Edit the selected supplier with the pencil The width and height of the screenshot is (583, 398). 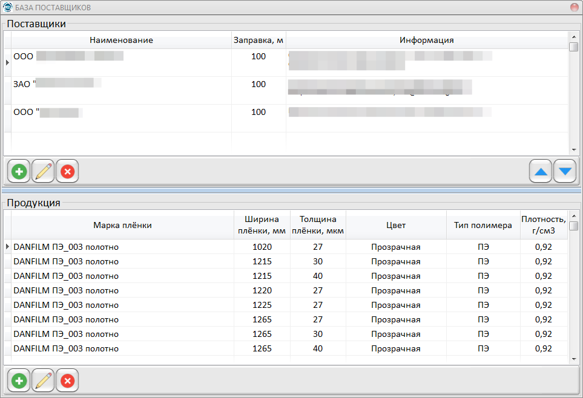click(x=43, y=171)
